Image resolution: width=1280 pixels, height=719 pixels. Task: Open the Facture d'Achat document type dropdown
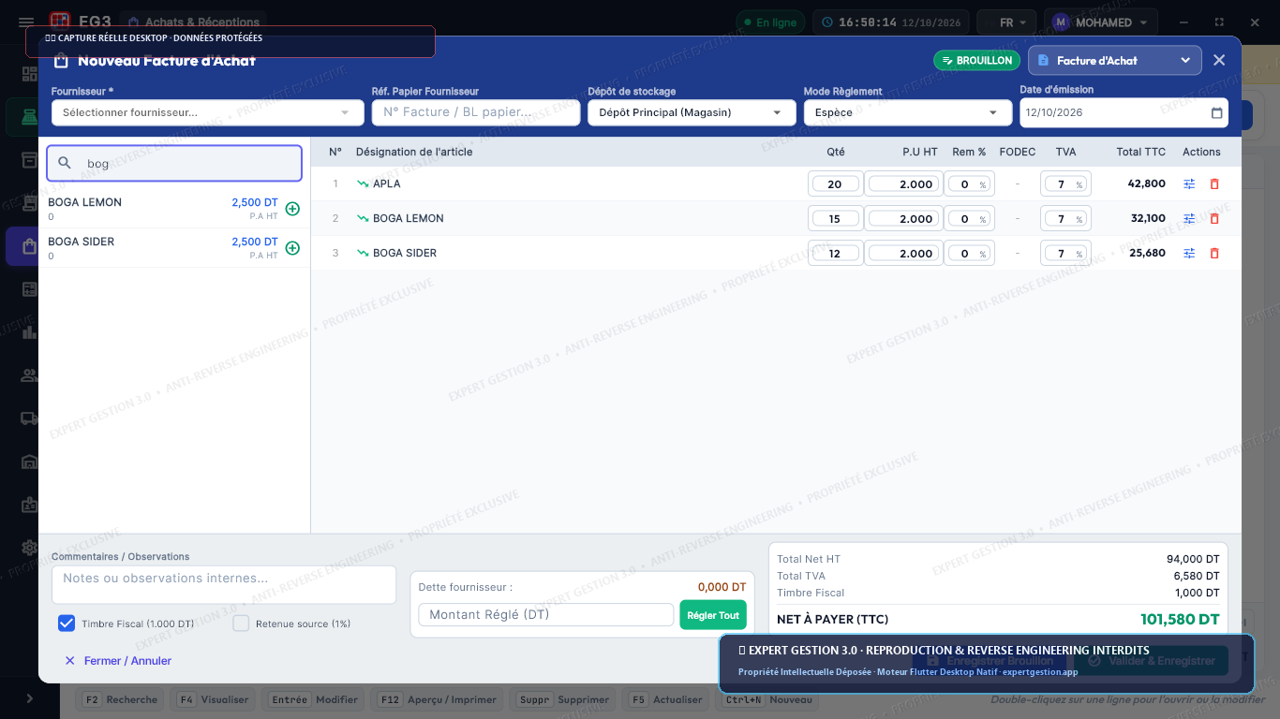[x=1115, y=60]
